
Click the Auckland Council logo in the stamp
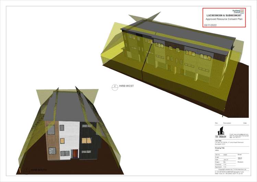(x=238, y=11)
